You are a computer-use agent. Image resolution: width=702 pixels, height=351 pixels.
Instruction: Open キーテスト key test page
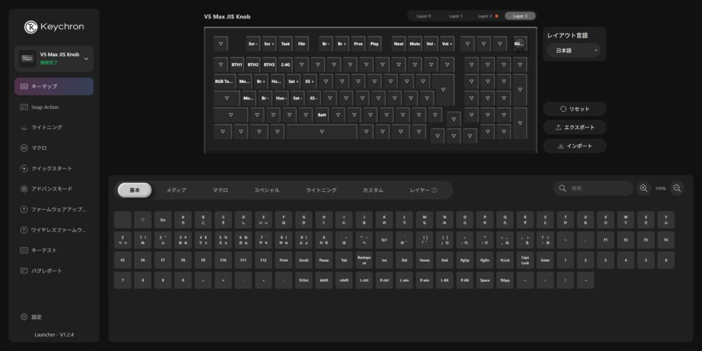[44, 250]
